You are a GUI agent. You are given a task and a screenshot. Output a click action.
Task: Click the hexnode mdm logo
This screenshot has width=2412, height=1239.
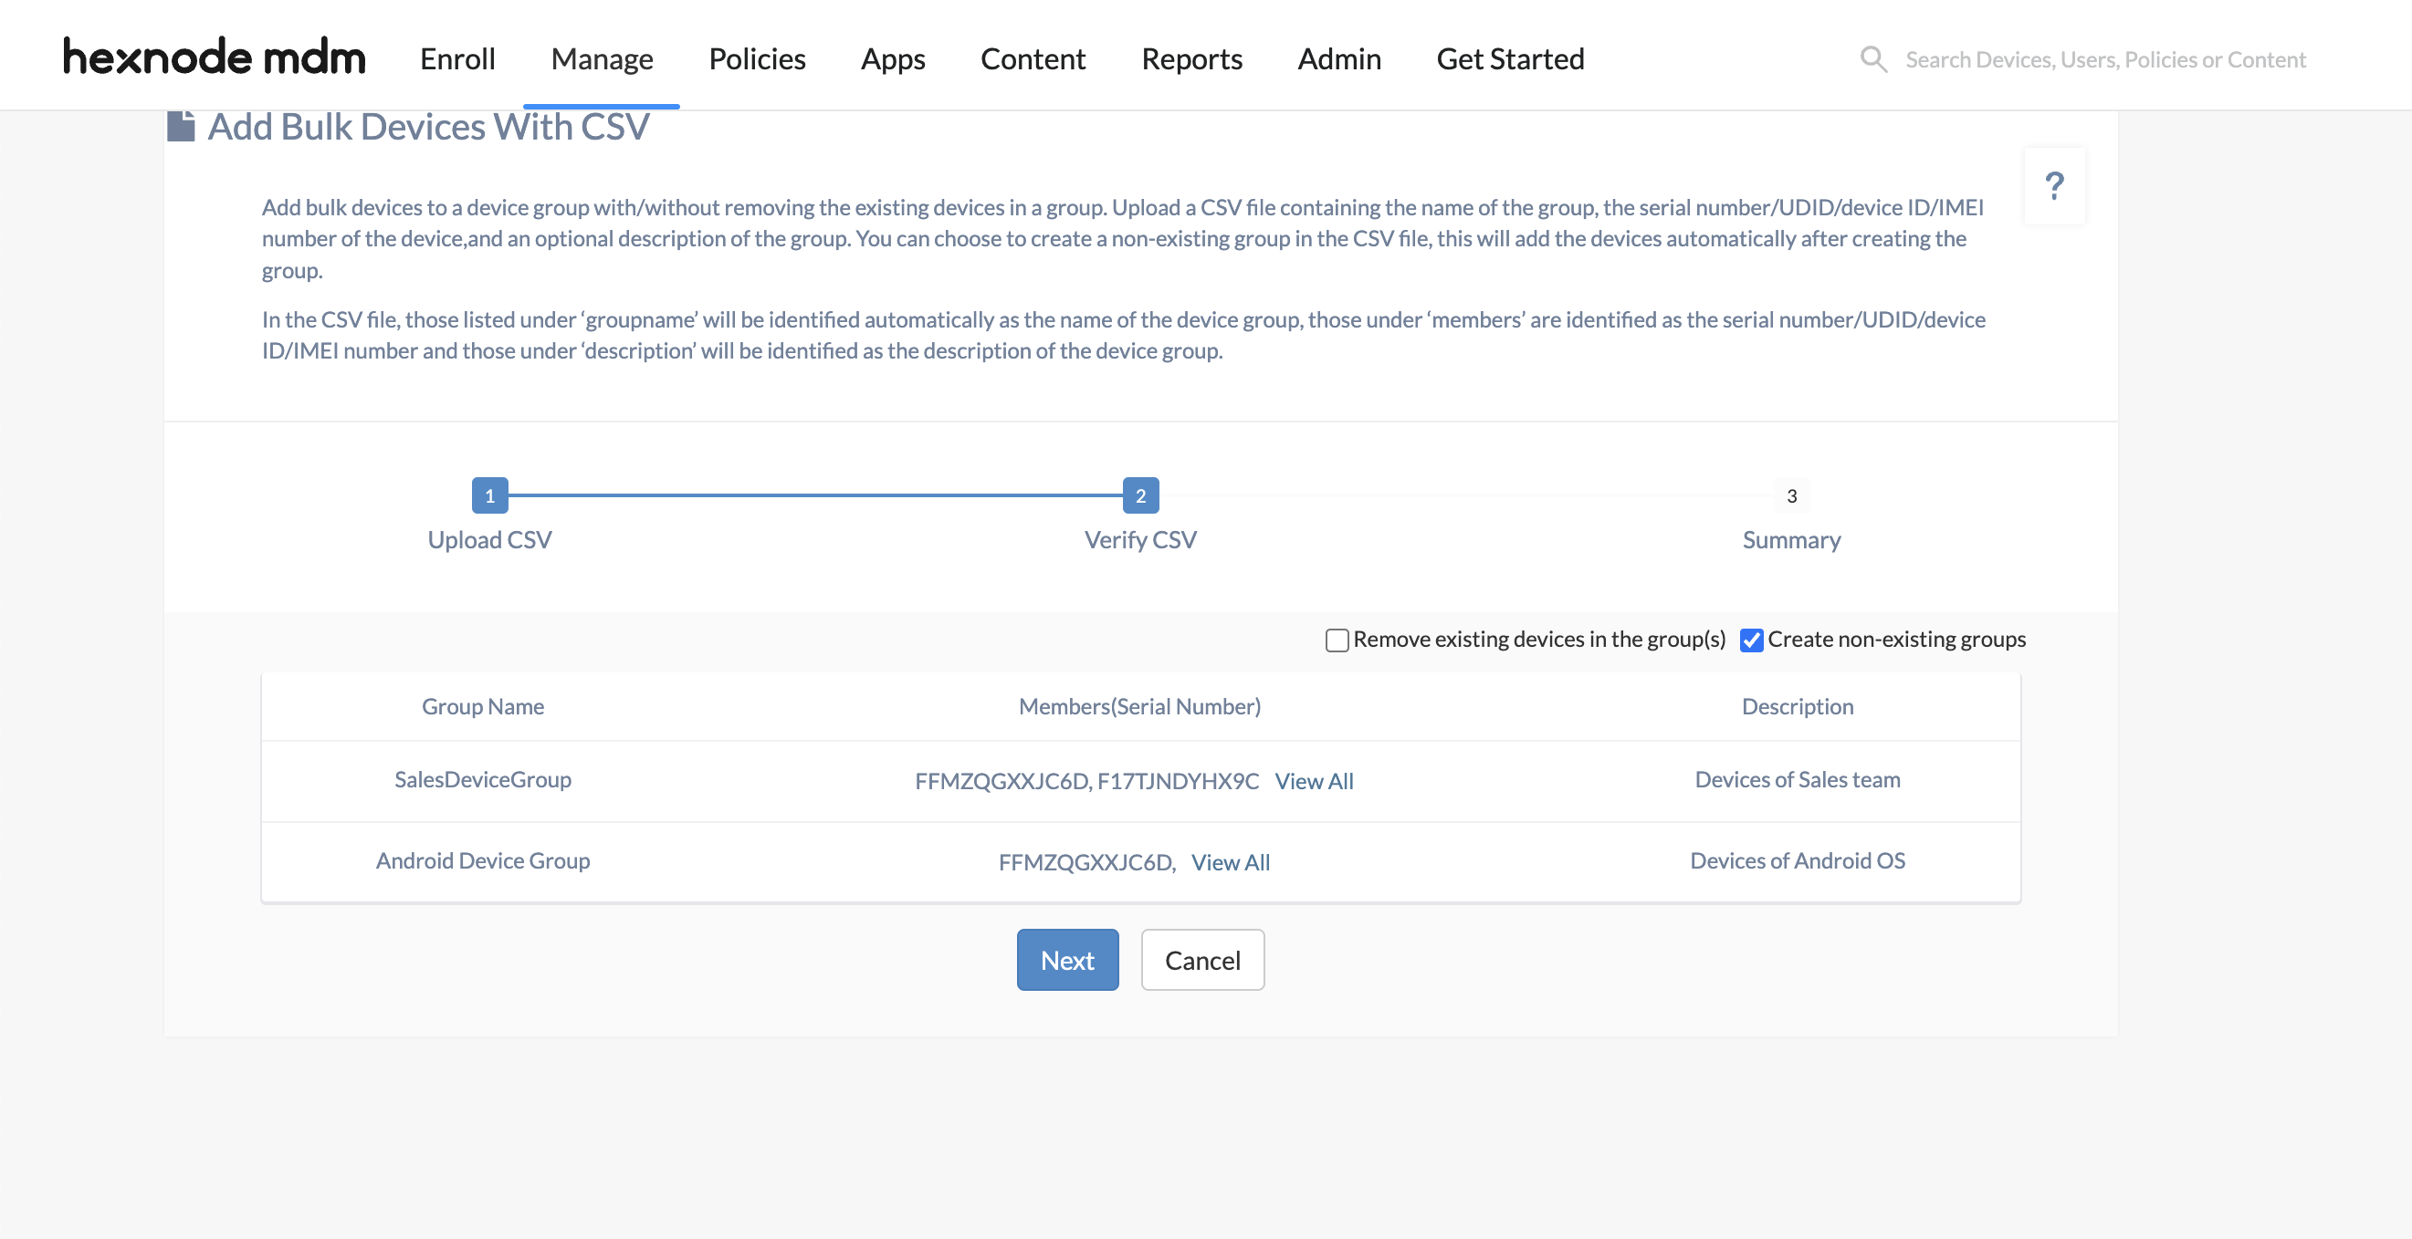214,57
